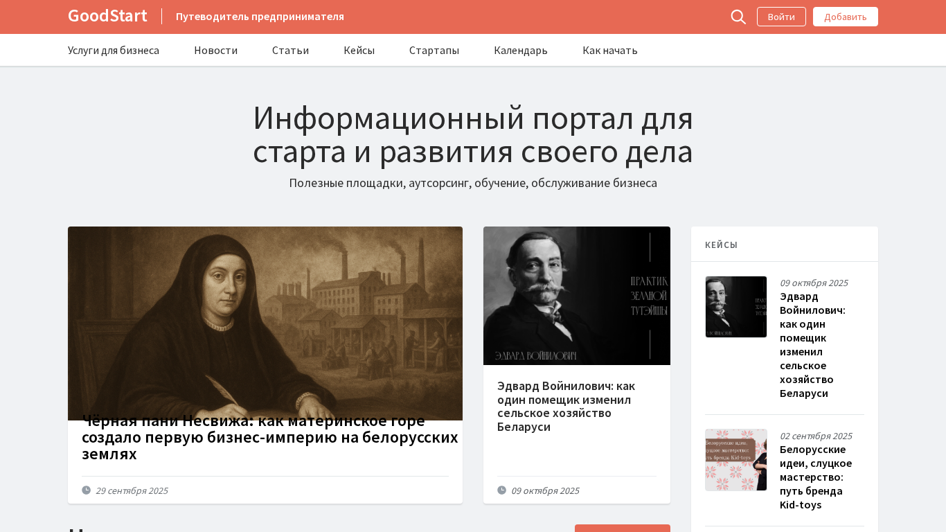
Task: Click the Добавить button in header
Action: coord(846,17)
